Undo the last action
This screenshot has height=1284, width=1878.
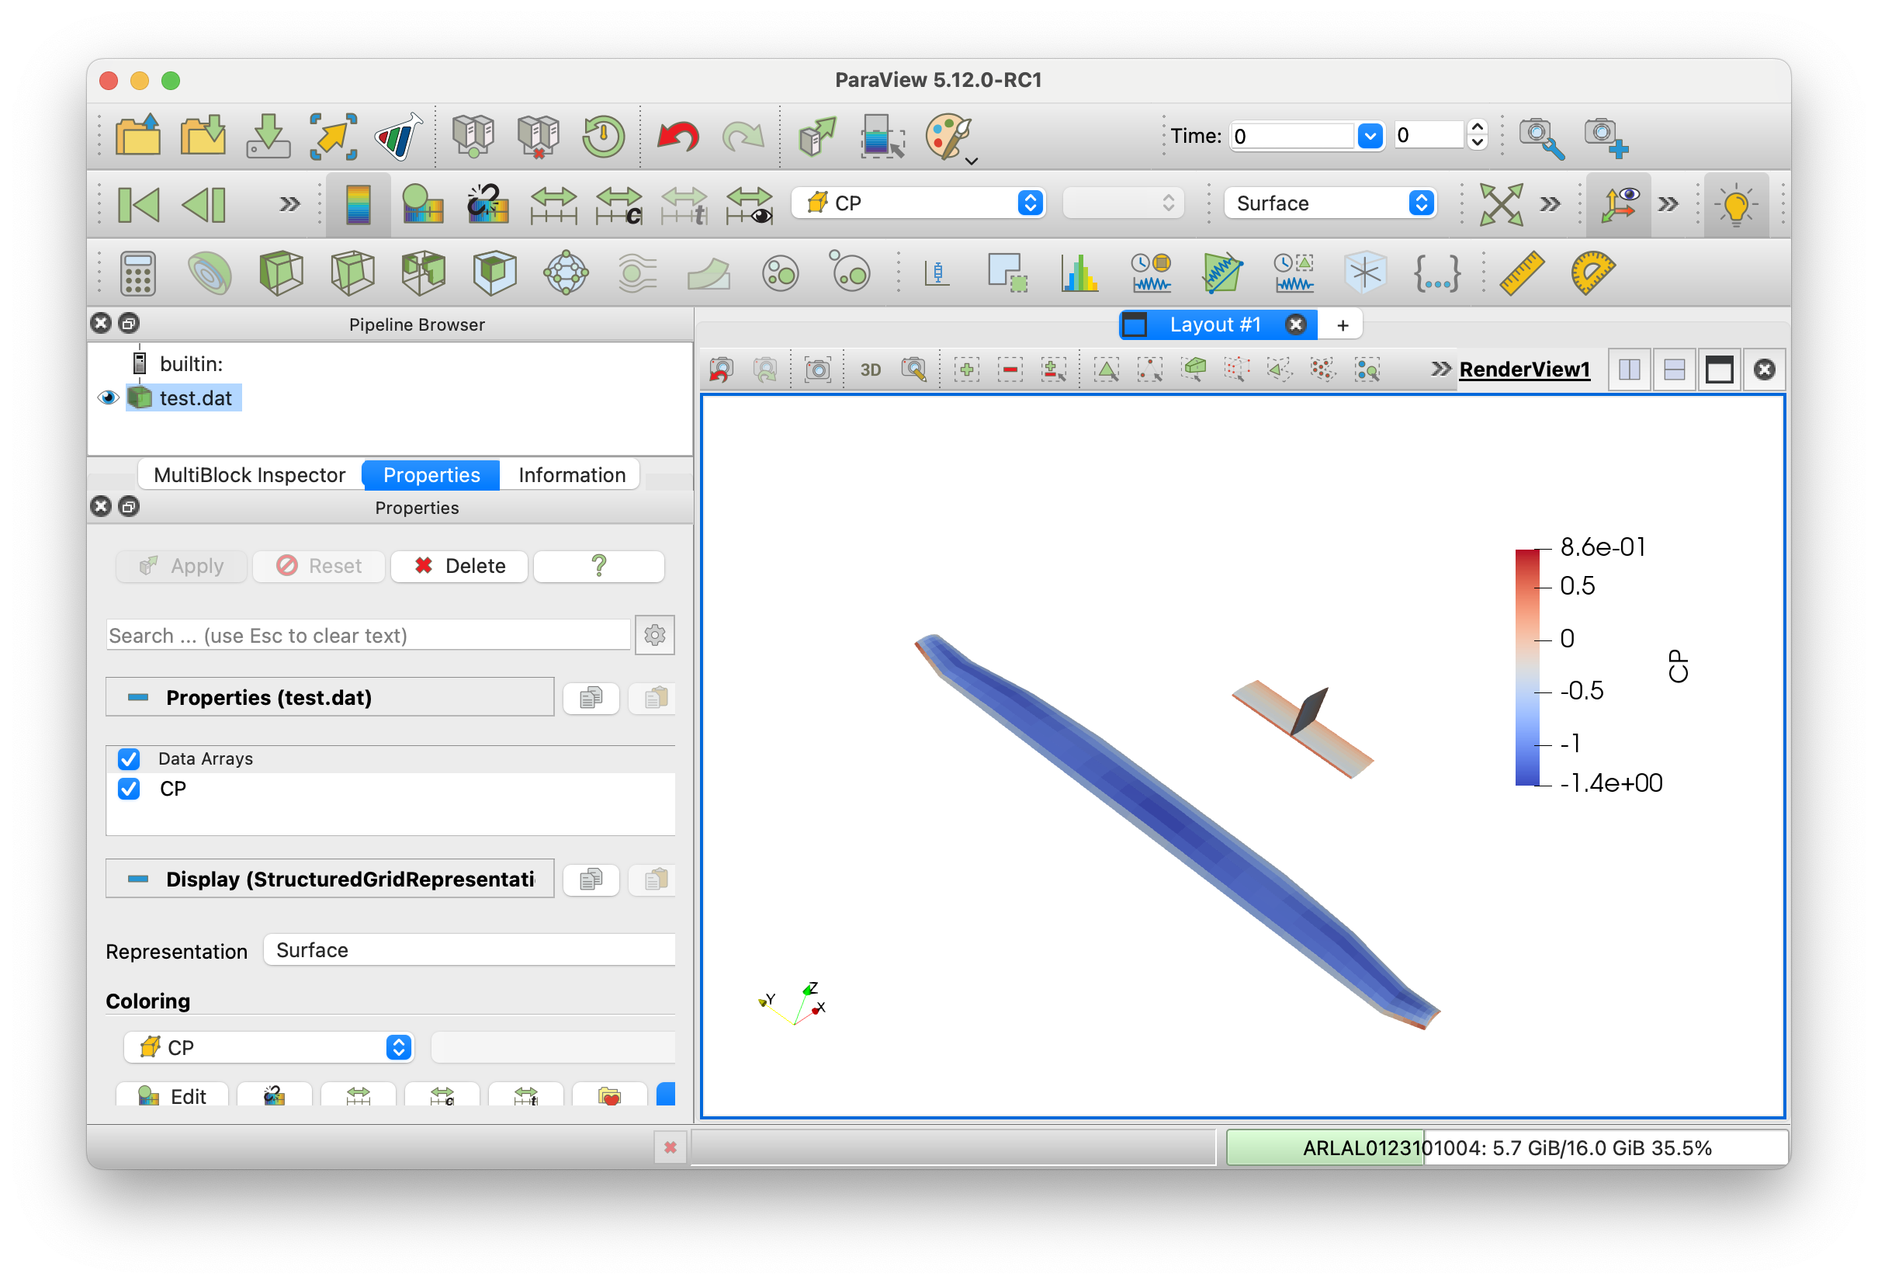tap(677, 136)
